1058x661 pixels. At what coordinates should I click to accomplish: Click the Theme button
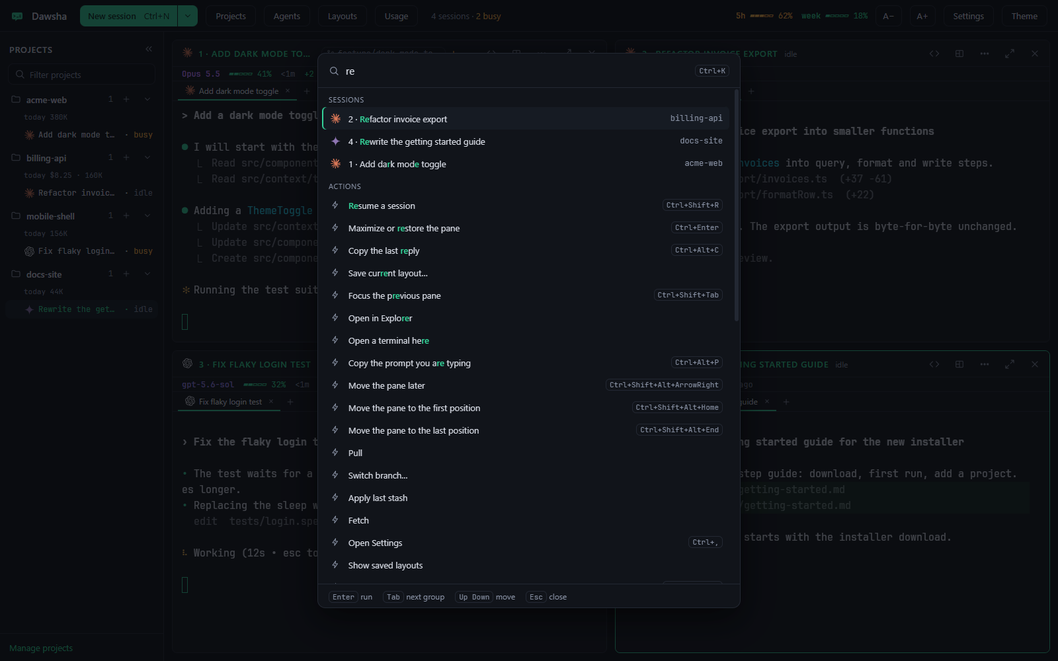click(1024, 16)
